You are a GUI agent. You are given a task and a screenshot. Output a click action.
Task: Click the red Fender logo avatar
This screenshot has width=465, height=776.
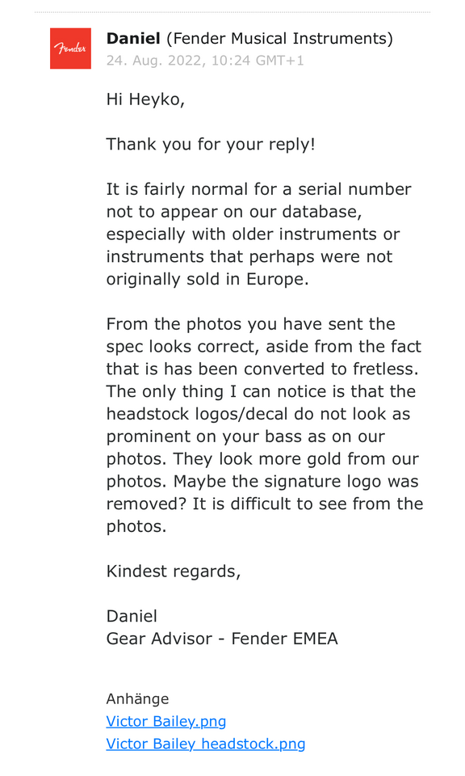[x=70, y=48]
